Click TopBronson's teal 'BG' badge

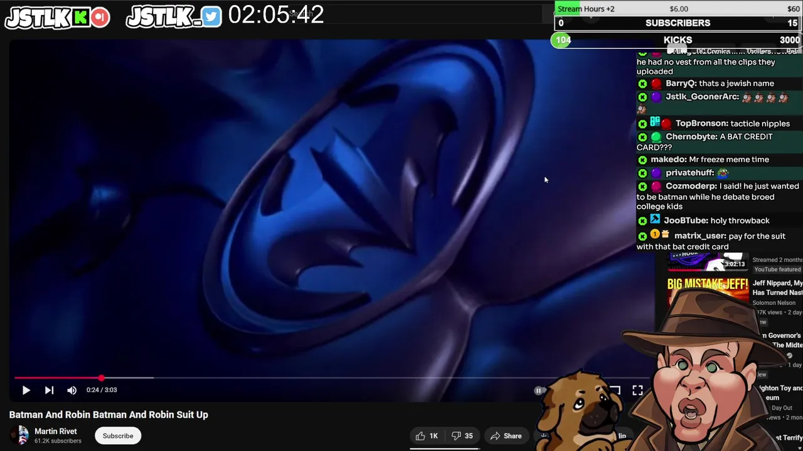pos(655,122)
